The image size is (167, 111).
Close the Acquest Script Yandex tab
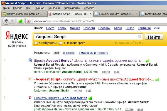point(91,14)
